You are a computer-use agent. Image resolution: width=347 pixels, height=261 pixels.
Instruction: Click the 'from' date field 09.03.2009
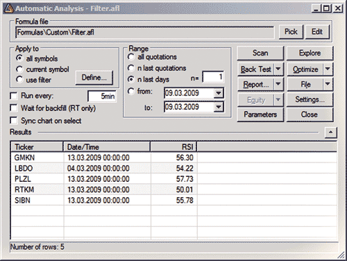coord(189,93)
